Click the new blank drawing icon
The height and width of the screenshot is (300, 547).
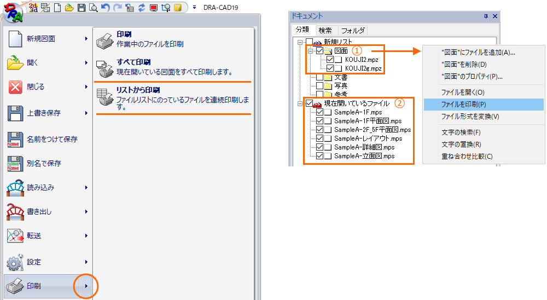(58, 8)
